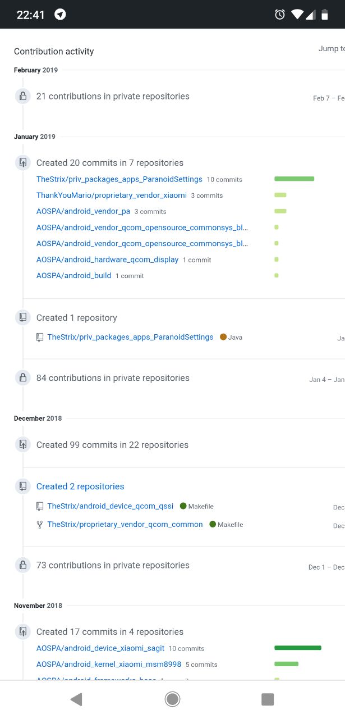345x719 pixels.
Task: Click repo icon beside Created 2 repositories
Action: [x=23, y=486]
